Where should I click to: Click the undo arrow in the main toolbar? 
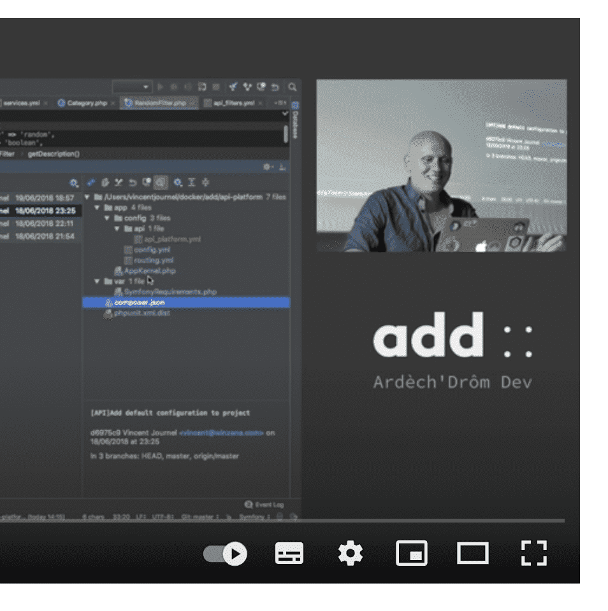coord(275,86)
